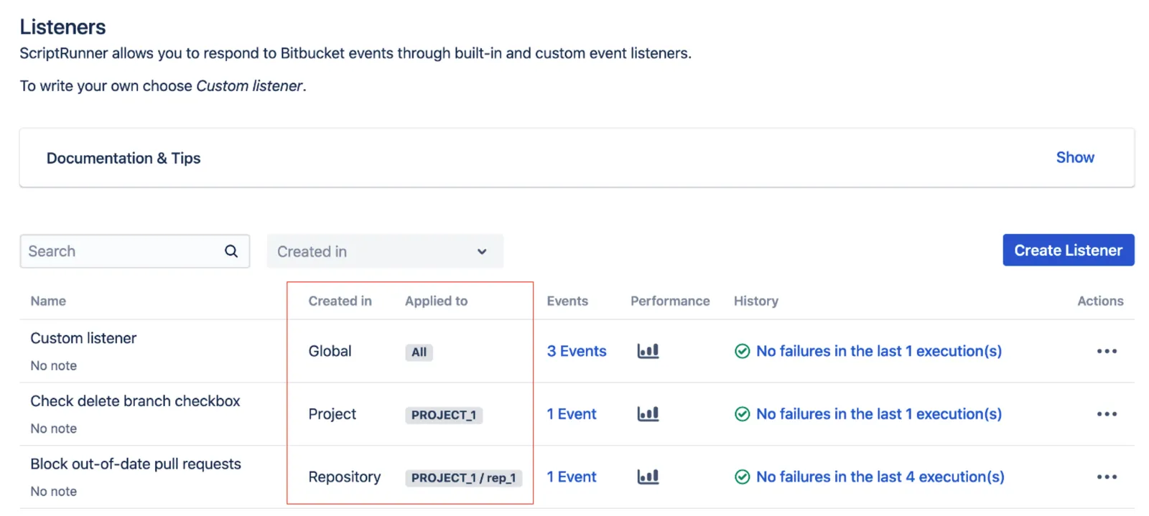Open performance chart for Check delete branch checkbox
Screen dimensions: 1149x516
pyautogui.click(x=648, y=414)
